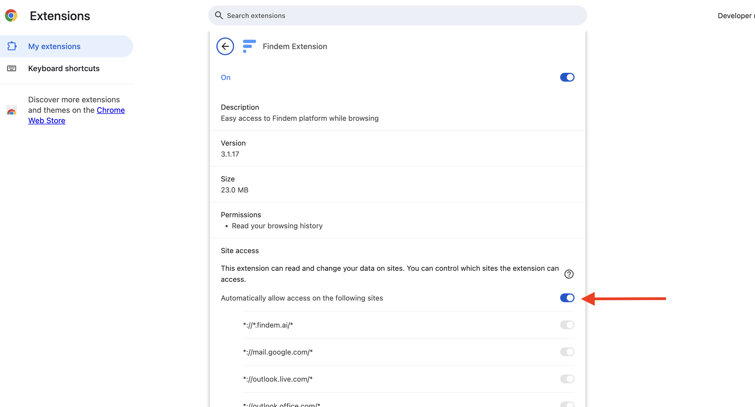Open My extensions section
Viewport: 755px width, 407px height.
pos(67,46)
